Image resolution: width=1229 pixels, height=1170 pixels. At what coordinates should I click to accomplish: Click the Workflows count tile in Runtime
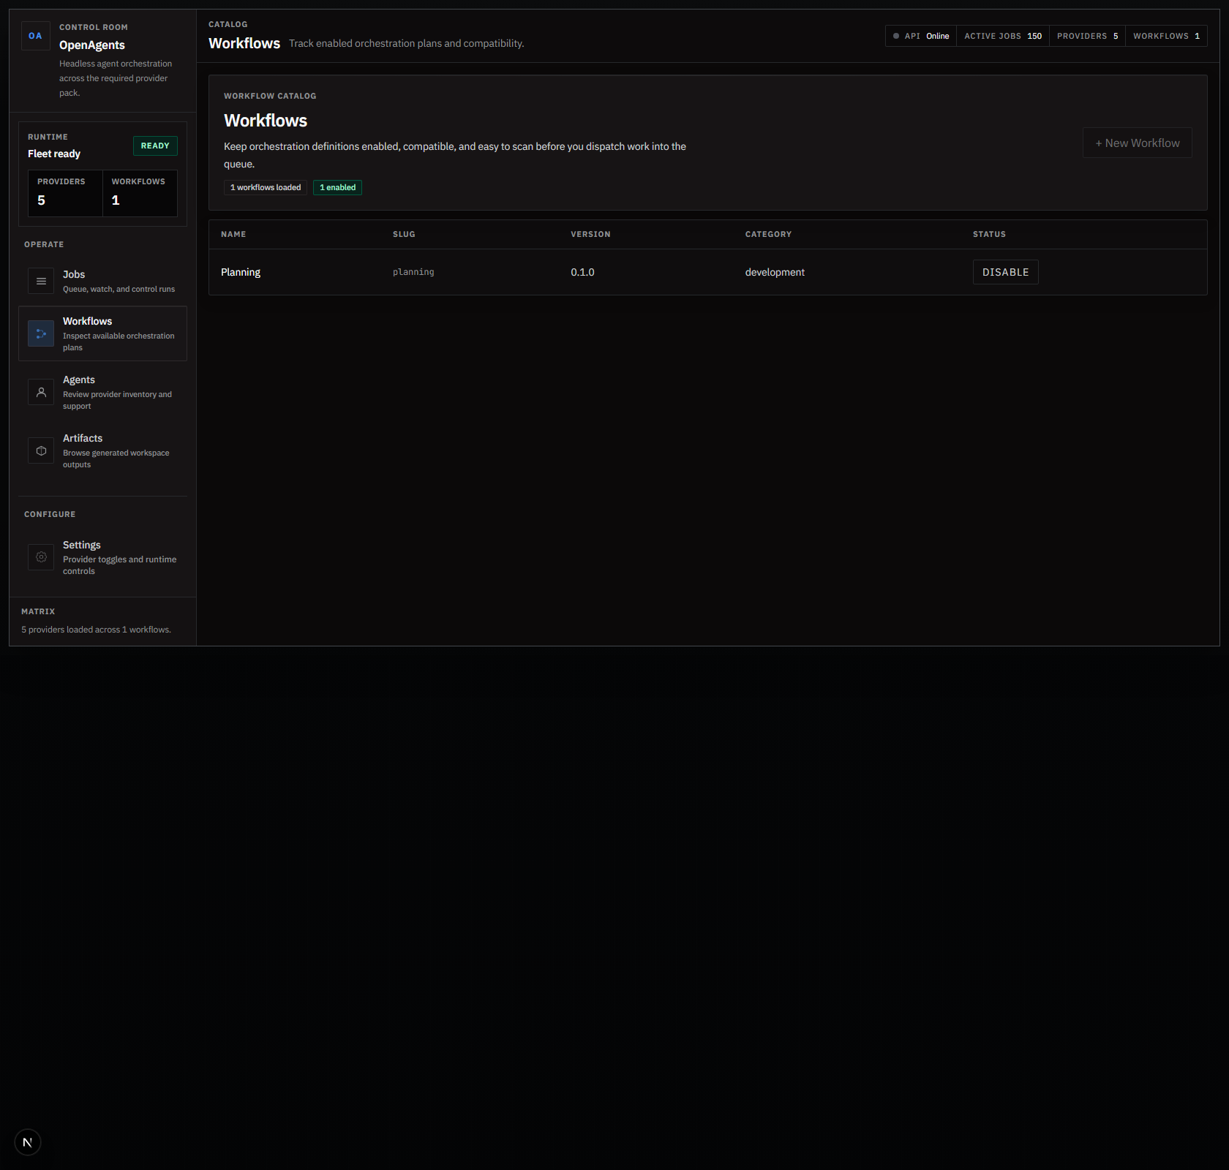(x=140, y=193)
